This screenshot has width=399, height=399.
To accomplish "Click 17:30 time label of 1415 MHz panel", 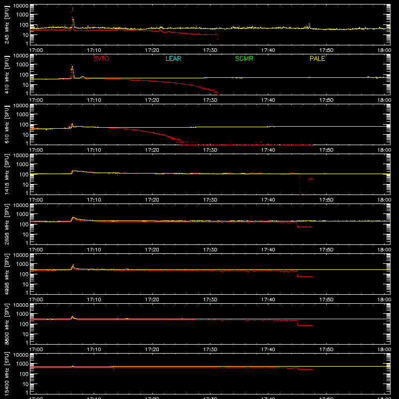I will tap(210, 200).
